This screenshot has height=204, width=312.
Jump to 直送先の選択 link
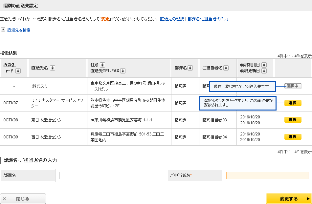coord(172,19)
